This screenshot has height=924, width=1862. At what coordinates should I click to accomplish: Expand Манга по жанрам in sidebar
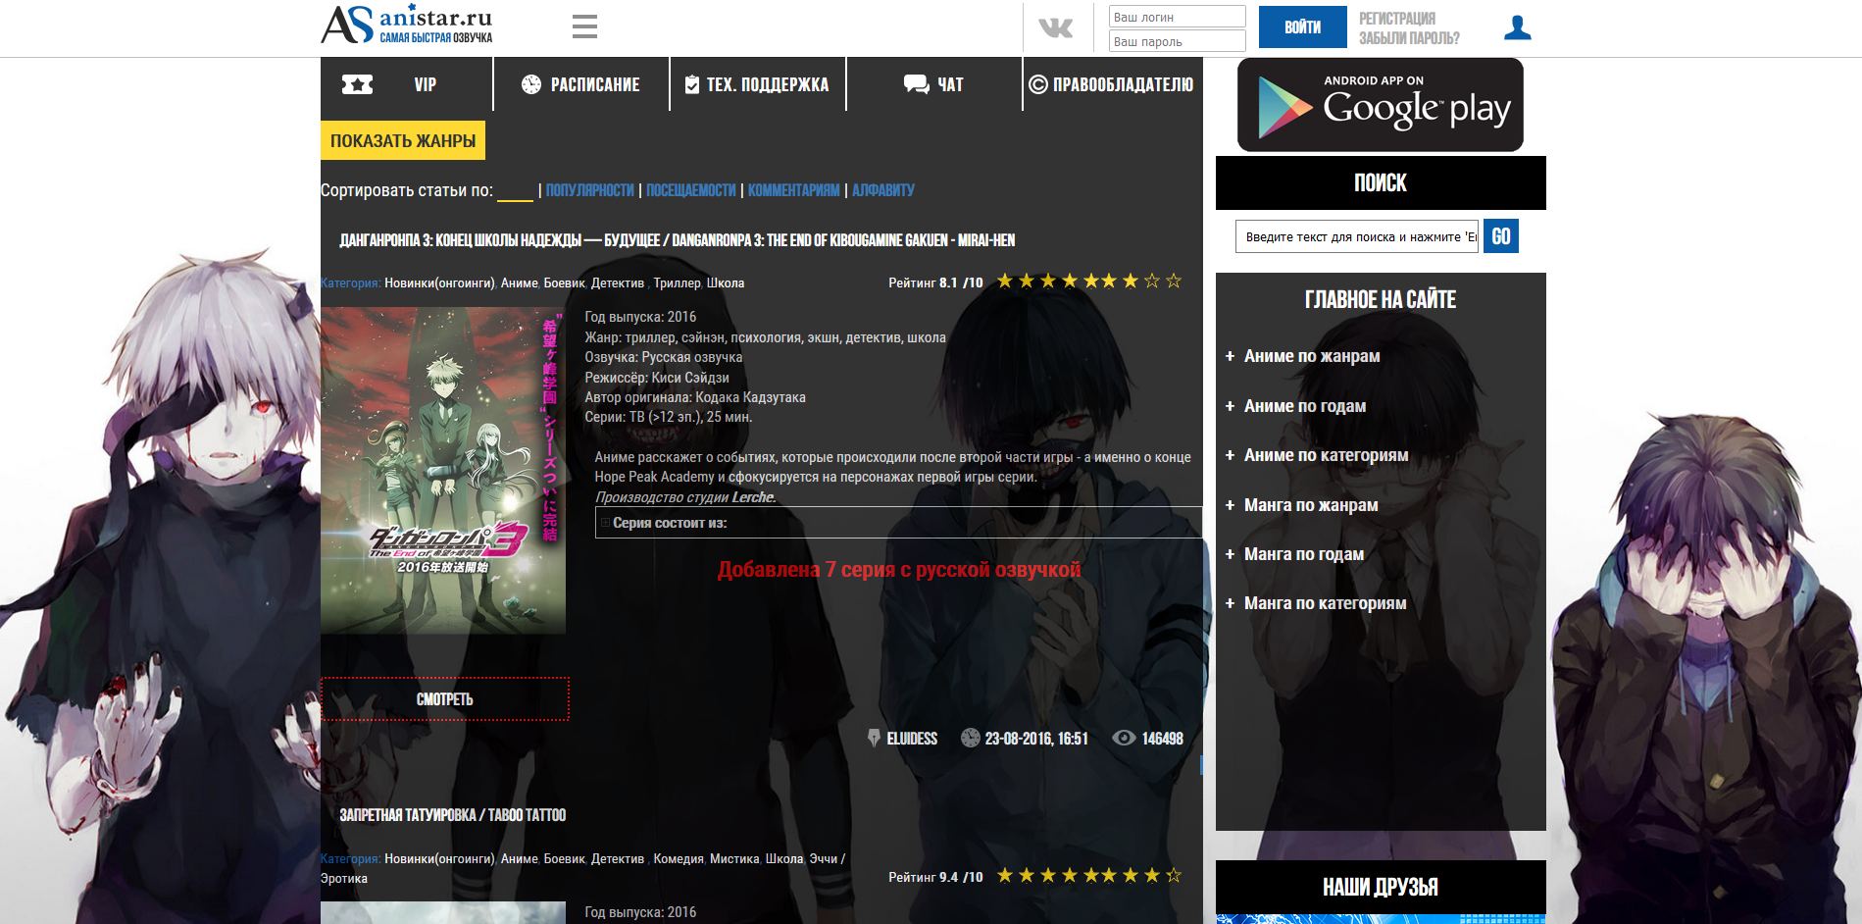pyautogui.click(x=1310, y=505)
